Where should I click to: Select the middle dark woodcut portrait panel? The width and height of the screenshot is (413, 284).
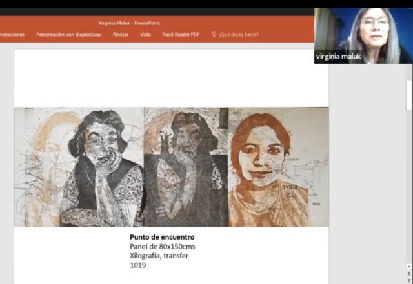(x=186, y=167)
